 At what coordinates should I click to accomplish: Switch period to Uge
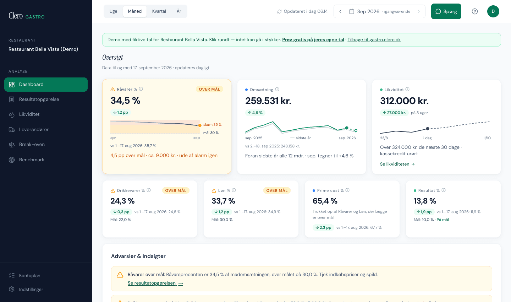click(x=114, y=11)
